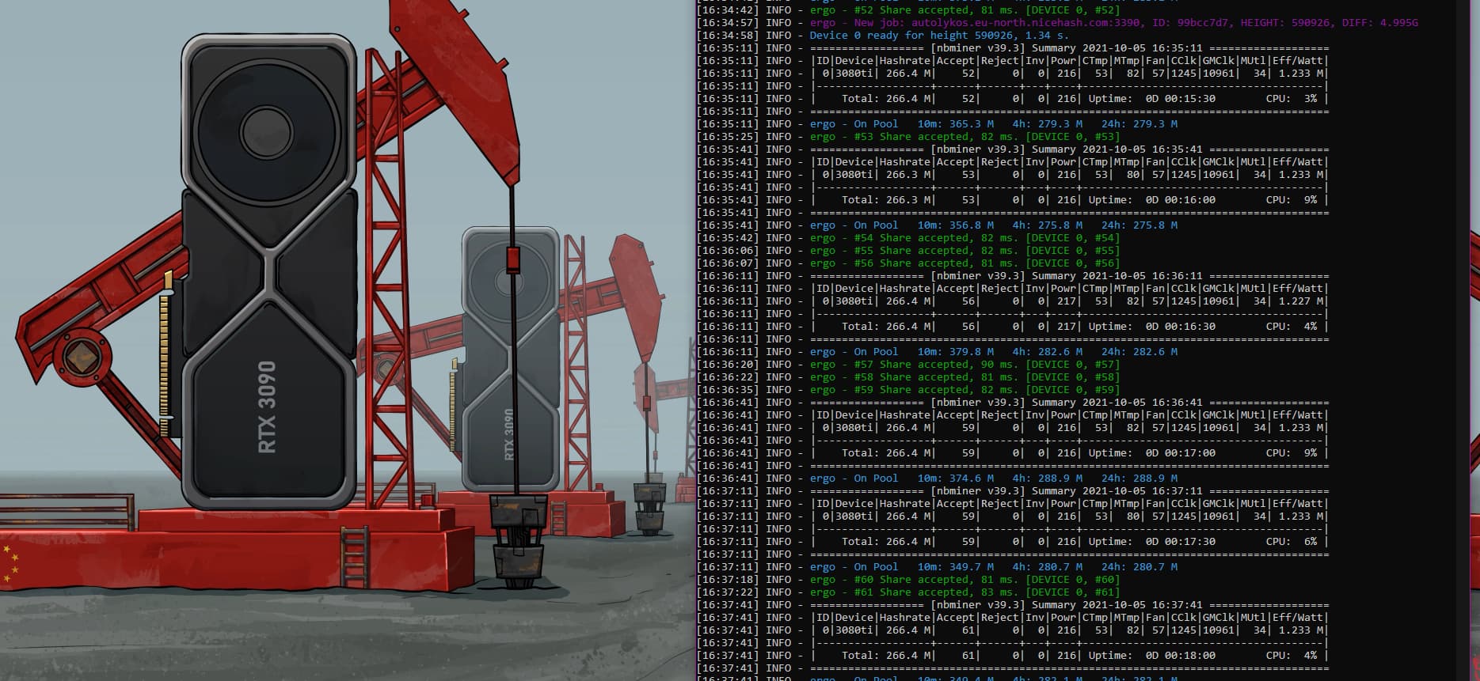Select the New job autolykos.eu-north.nicehash.com:3390 line

click(x=1057, y=23)
